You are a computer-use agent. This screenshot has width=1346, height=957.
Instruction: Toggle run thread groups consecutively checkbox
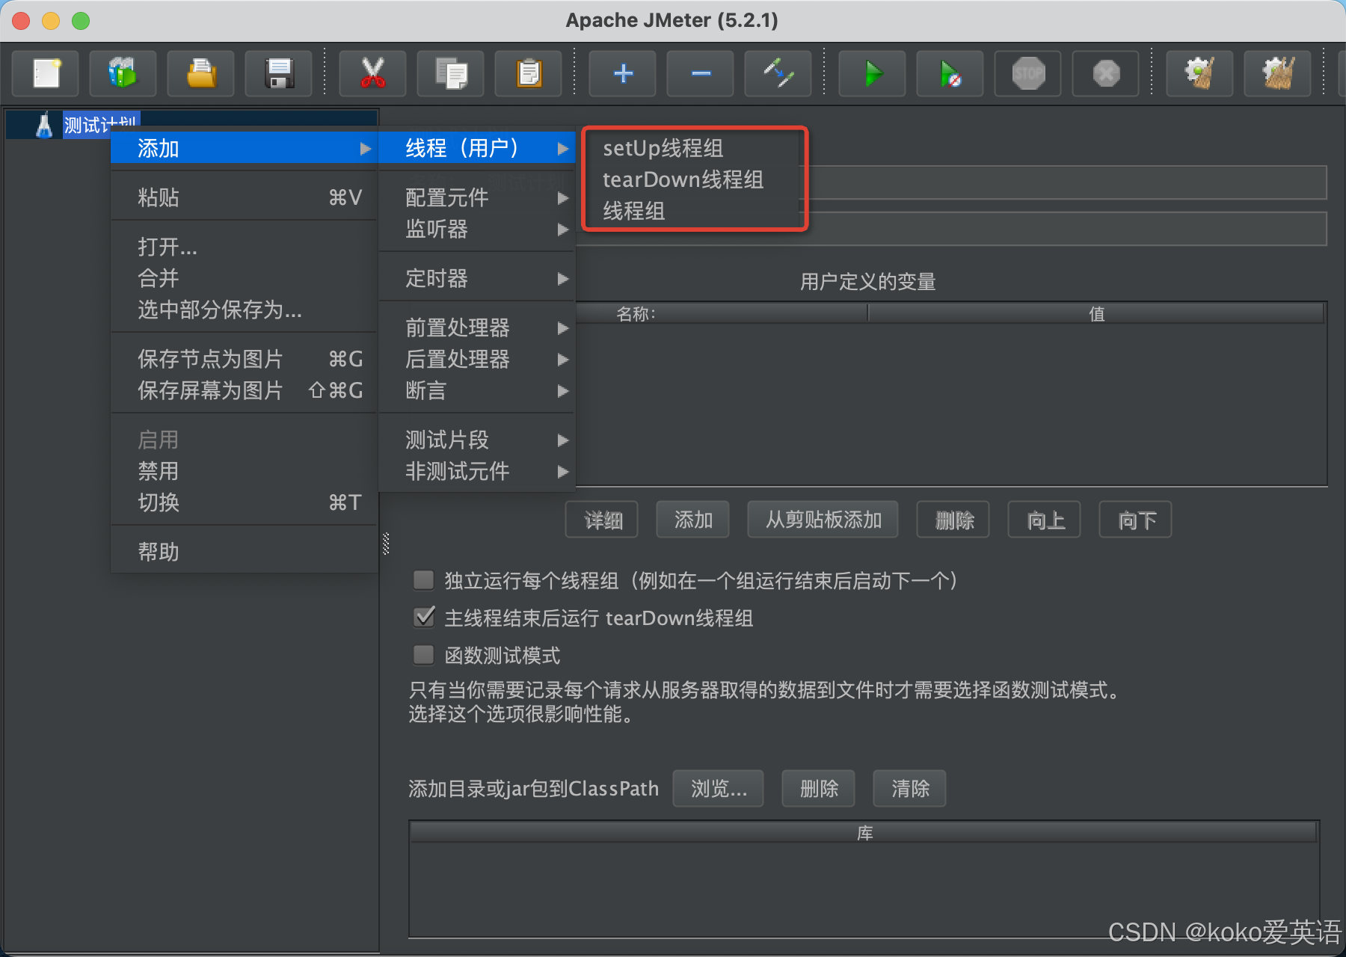[424, 580]
